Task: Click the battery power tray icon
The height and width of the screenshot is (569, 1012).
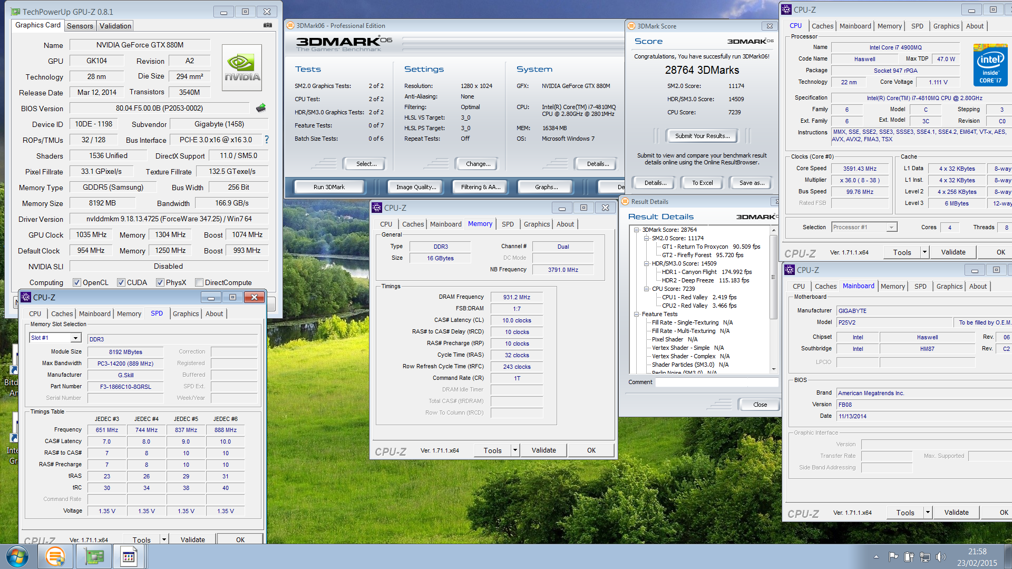Action: click(909, 556)
